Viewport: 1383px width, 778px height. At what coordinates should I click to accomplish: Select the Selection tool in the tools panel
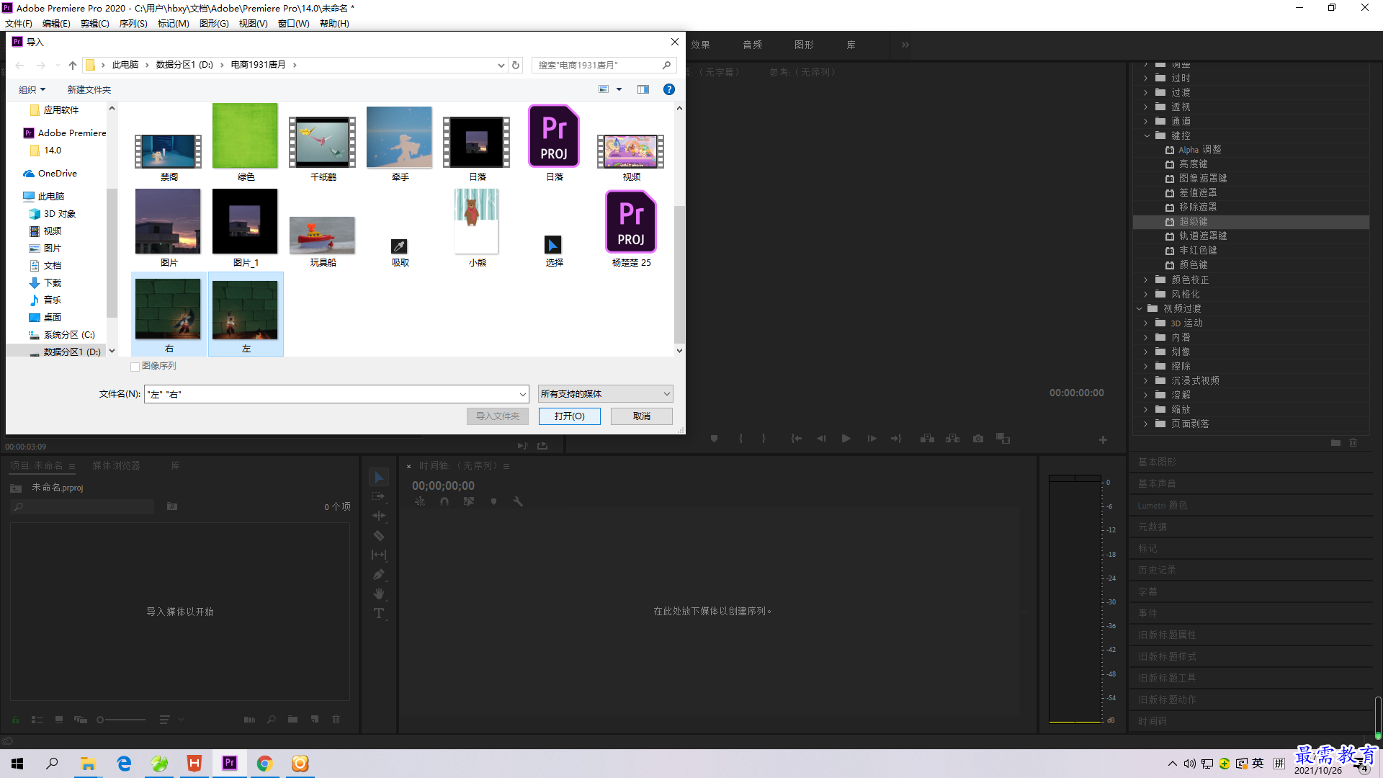[379, 477]
